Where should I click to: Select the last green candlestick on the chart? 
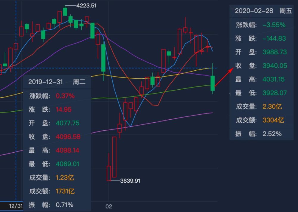pyautogui.click(x=213, y=83)
